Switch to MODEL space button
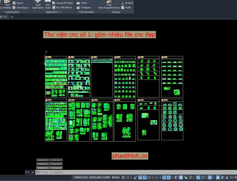Screen dimensions: 237x181 (116, 177)
